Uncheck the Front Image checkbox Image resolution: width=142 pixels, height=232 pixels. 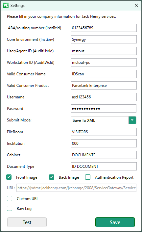point(9,177)
